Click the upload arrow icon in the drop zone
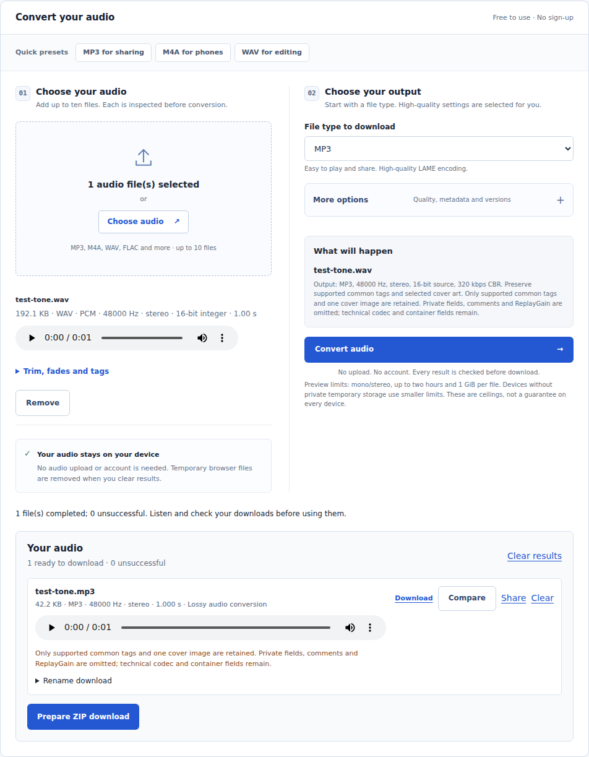 click(144, 157)
